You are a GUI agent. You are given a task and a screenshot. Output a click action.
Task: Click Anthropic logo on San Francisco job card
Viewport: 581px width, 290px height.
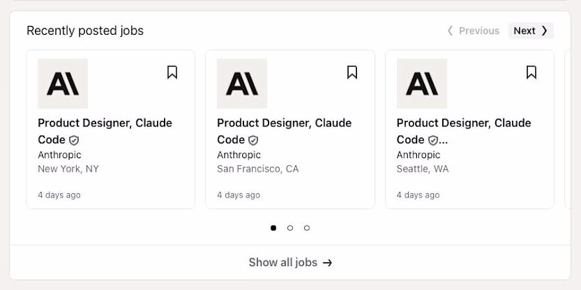(x=242, y=84)
